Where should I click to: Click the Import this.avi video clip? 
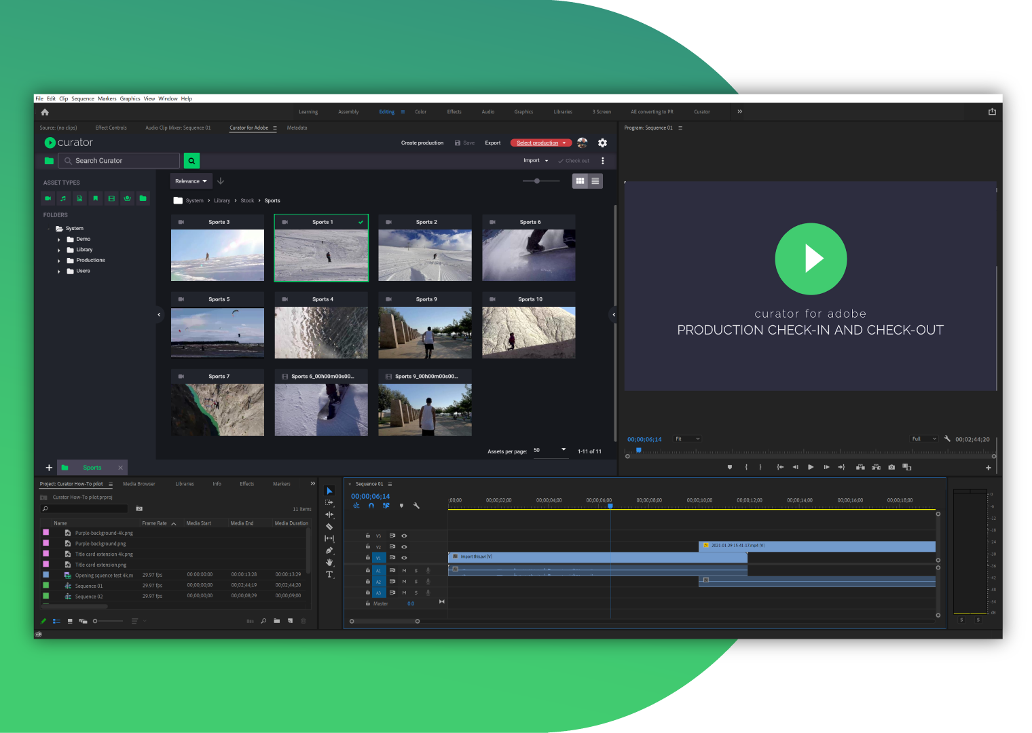pyautogui.click(x=597, y=557)
